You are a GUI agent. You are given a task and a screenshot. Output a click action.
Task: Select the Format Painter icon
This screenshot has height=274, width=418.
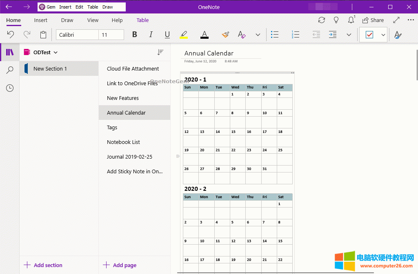(225, 35)
